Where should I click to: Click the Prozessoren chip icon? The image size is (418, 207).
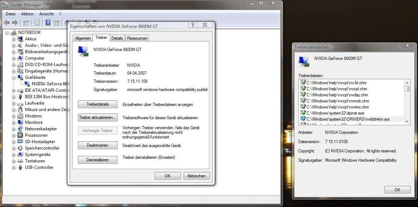(20, 135)
